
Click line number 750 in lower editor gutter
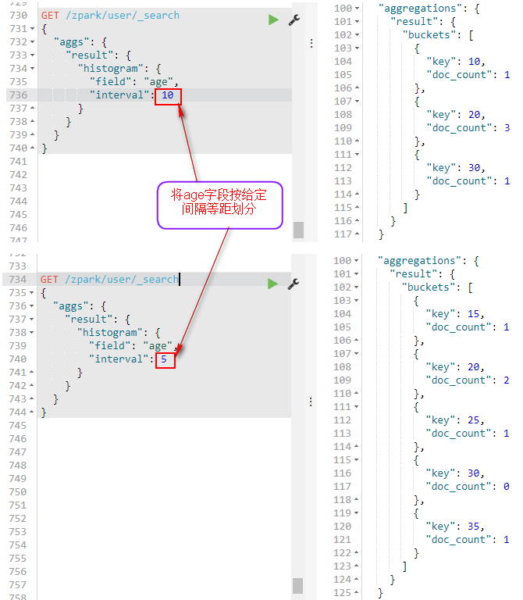click(x=18, y=491)
